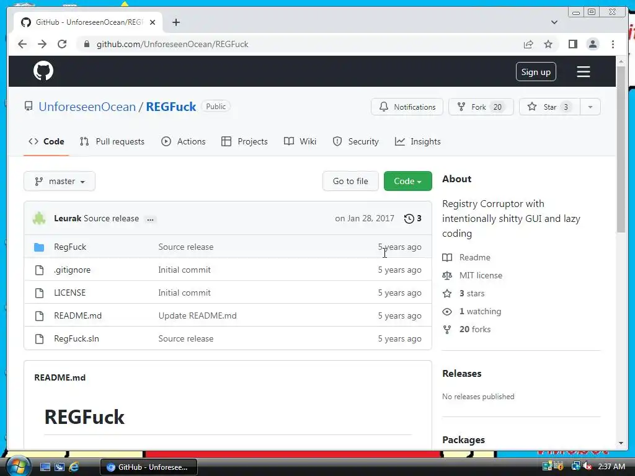Click the 2:37 AM system clock
The width and height of the screenshot is (635, 476).
[611, 467]
